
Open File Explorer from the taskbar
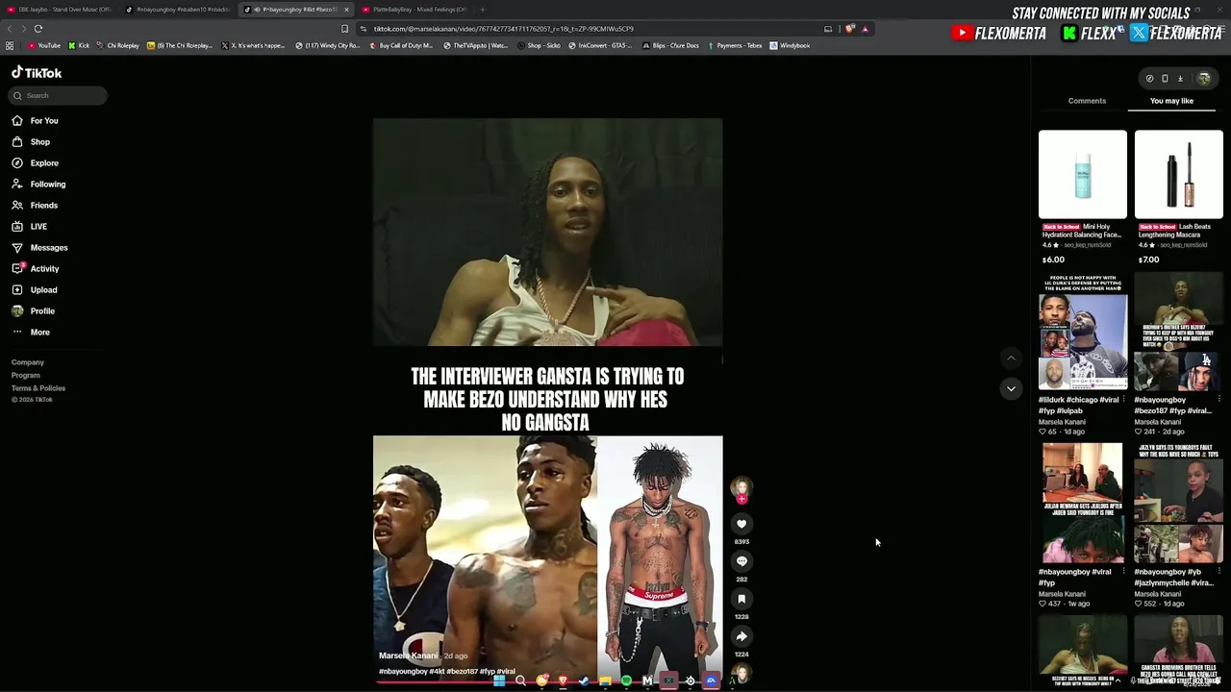point(605,681)
